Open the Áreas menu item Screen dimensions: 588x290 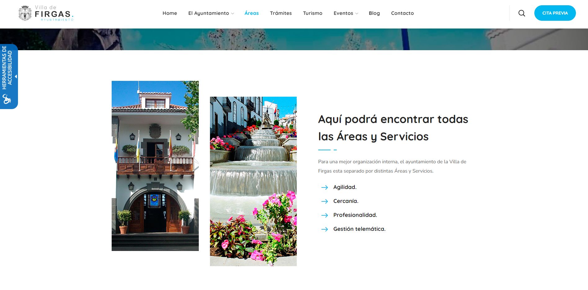252,13
